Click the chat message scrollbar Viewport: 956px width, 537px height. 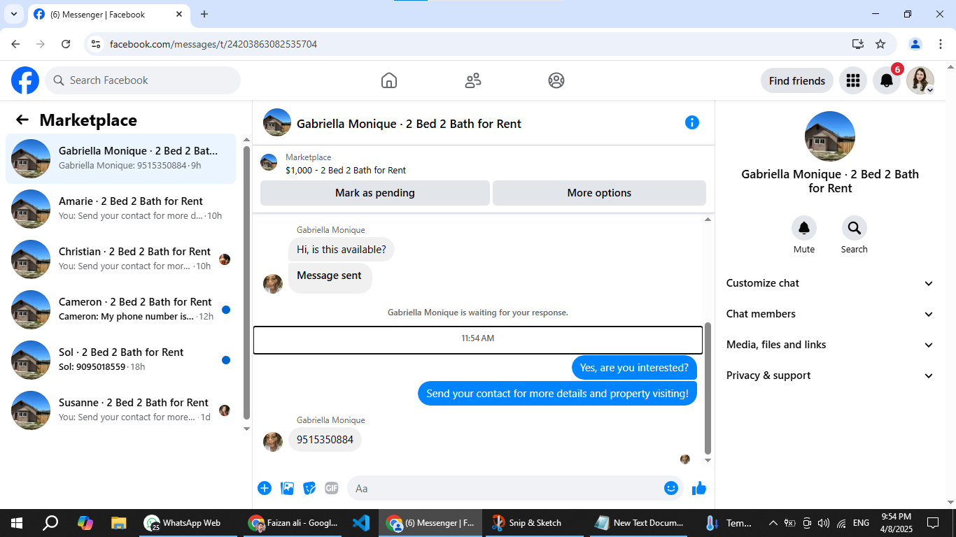click(708, 388)
